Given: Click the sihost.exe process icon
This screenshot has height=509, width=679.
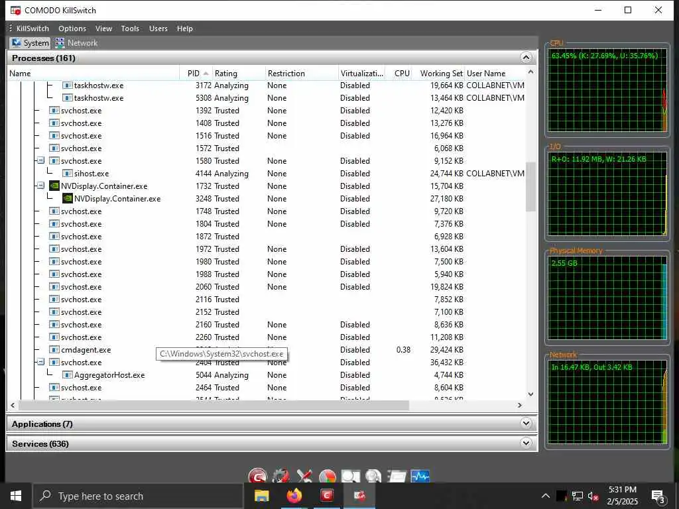Looking at the screenshot, I should click(x=68, y=174).
